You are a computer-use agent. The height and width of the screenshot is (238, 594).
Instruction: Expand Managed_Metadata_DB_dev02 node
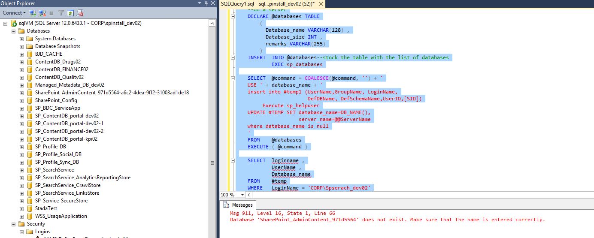(x=22, y=85)
